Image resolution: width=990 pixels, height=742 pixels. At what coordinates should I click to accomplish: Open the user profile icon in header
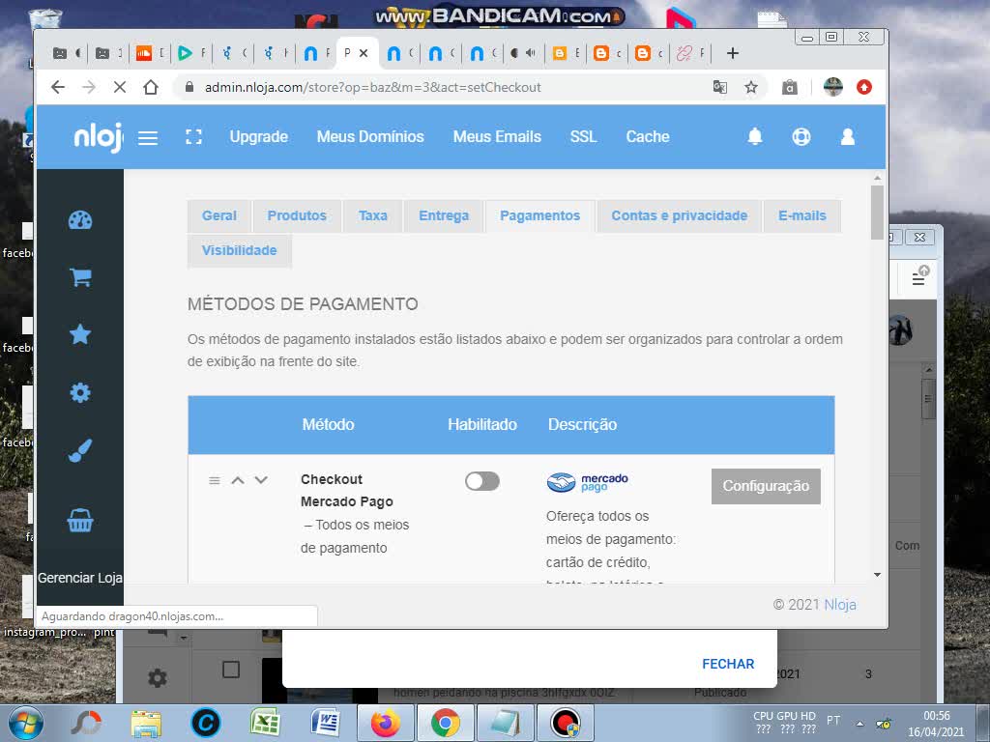coord(847,137)
